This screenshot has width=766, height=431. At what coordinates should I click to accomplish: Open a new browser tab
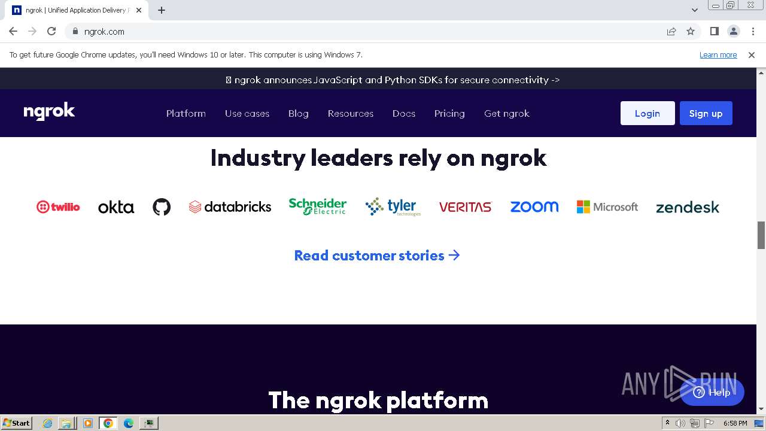[162, 10]
